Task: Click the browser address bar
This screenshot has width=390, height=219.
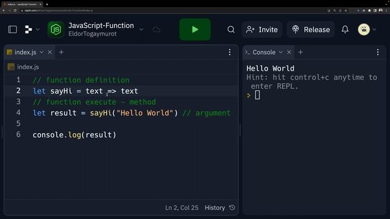Action: (172, 10)
